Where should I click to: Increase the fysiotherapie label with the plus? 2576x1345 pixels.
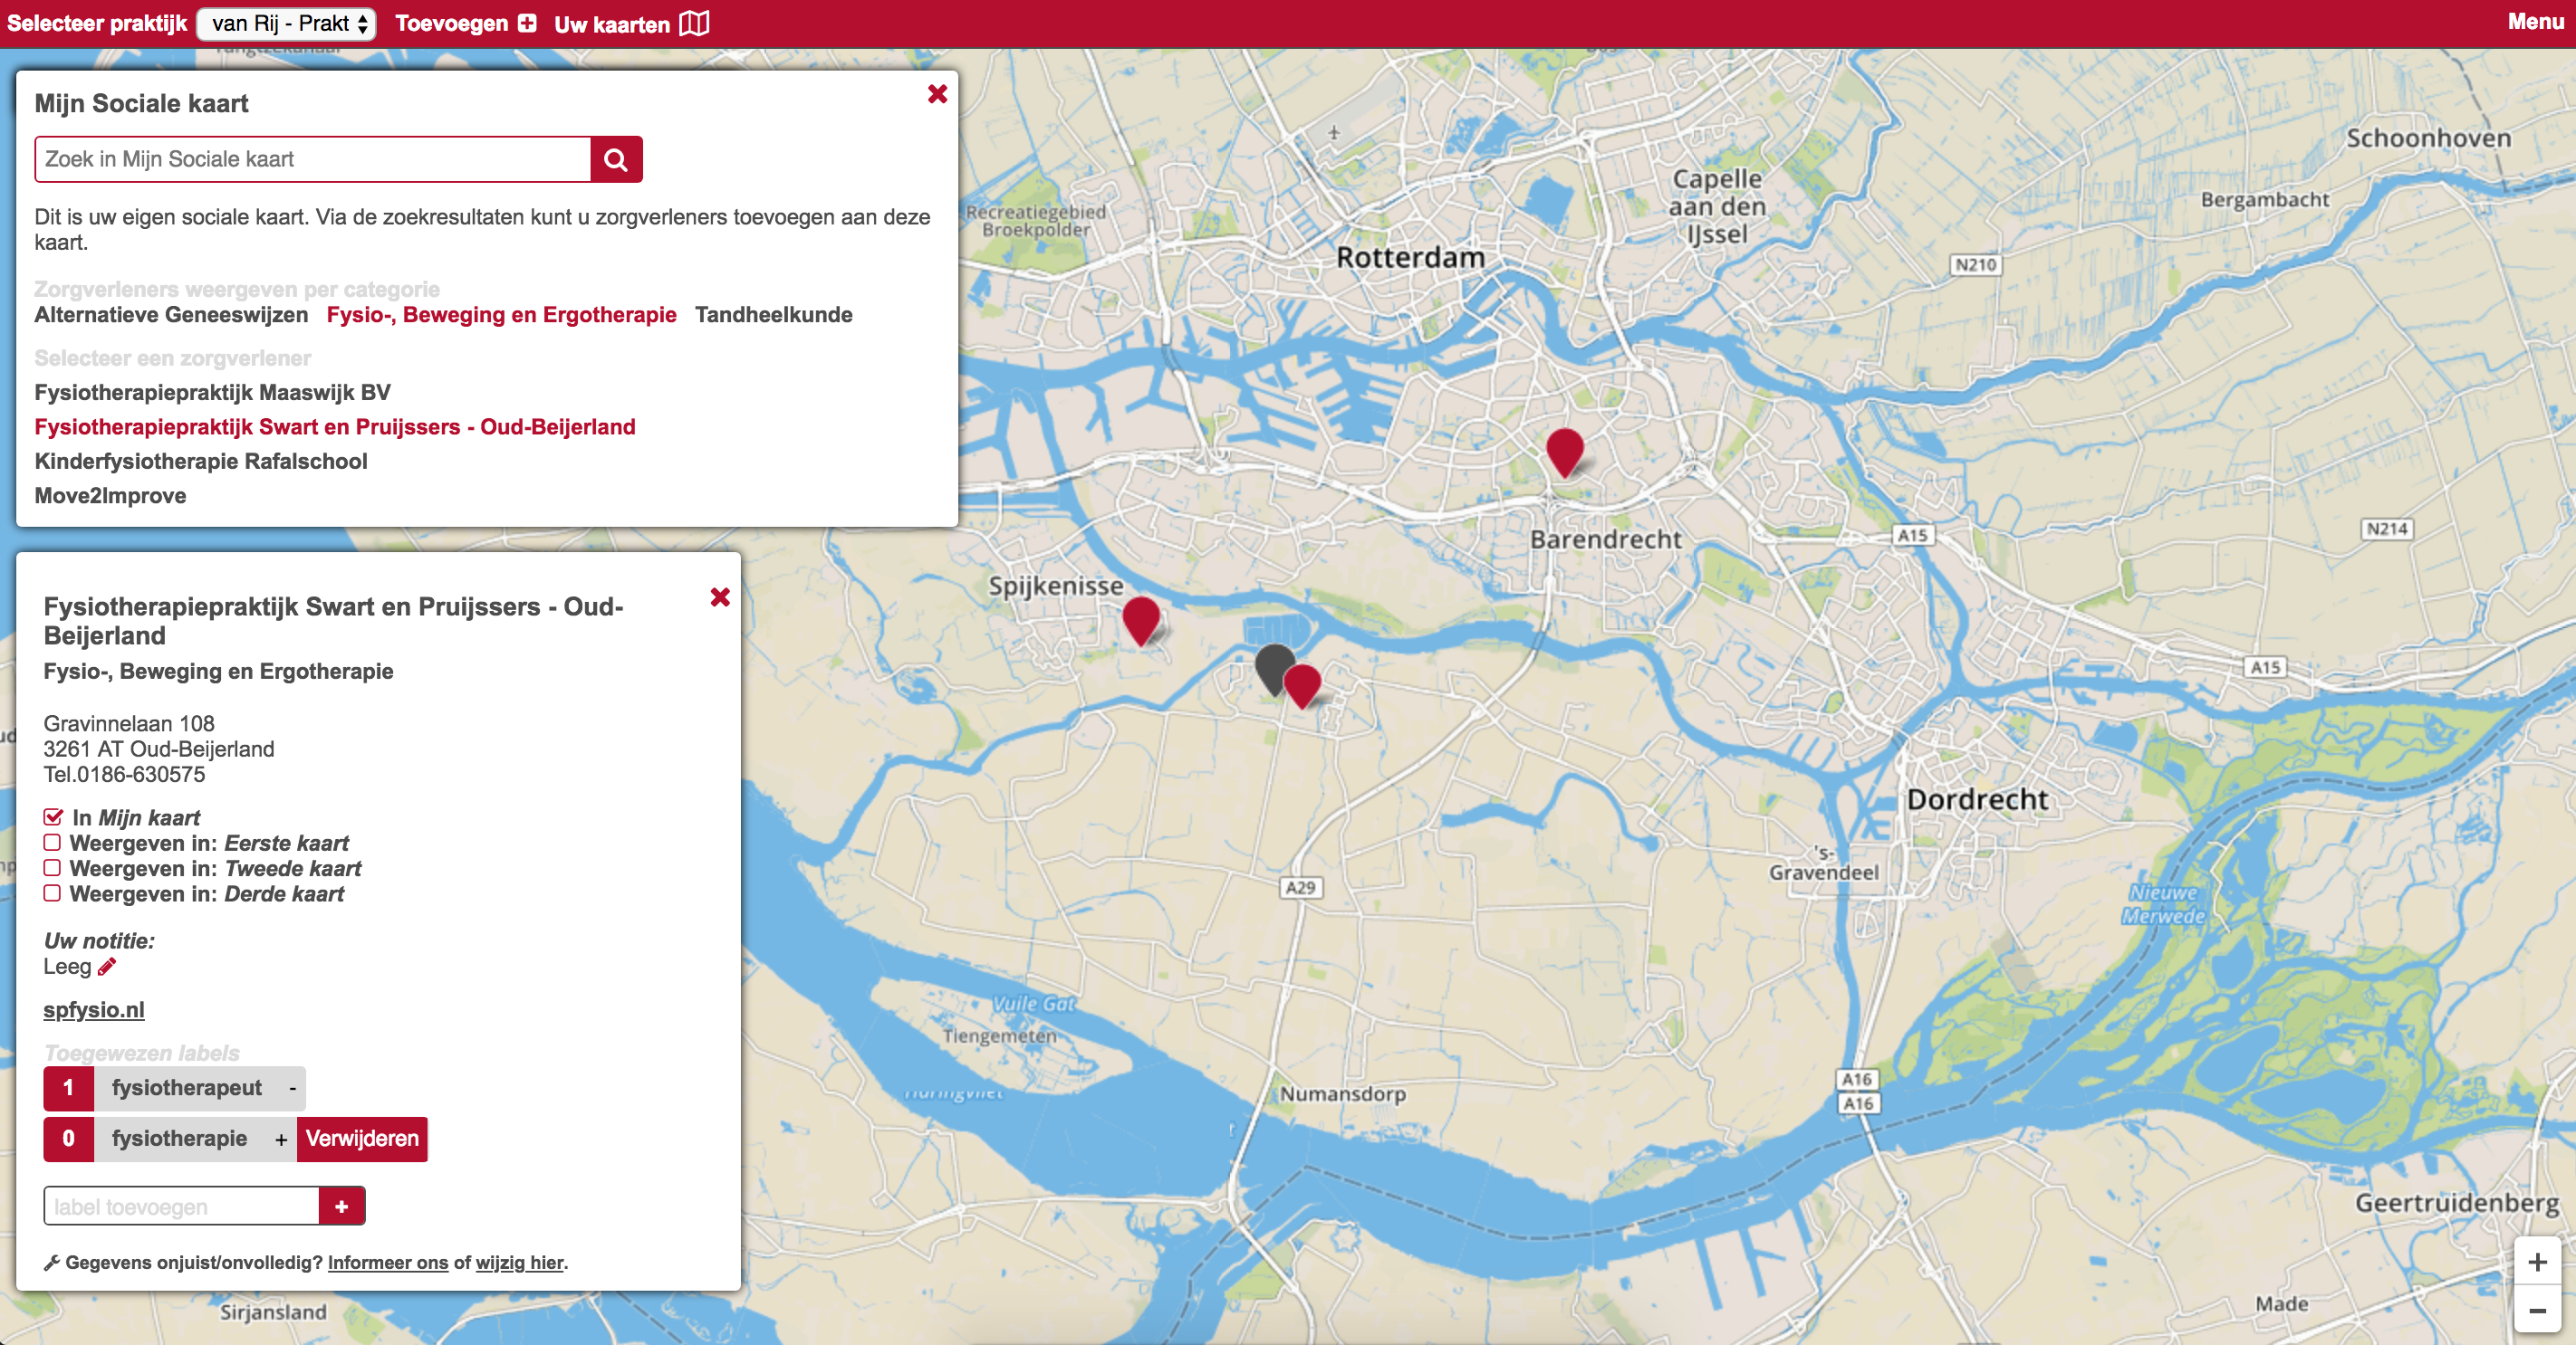point(281,1140)
